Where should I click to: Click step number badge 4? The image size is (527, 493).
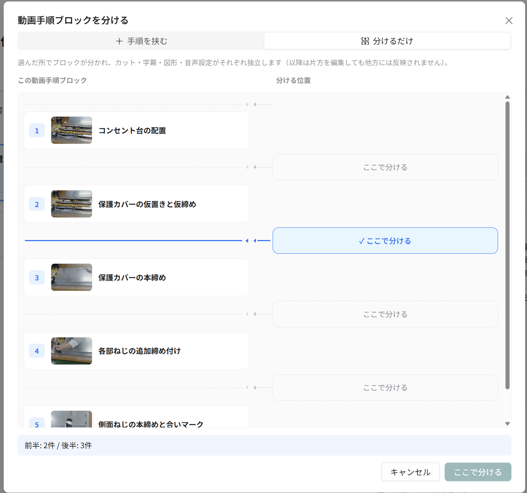click(37, 351)
